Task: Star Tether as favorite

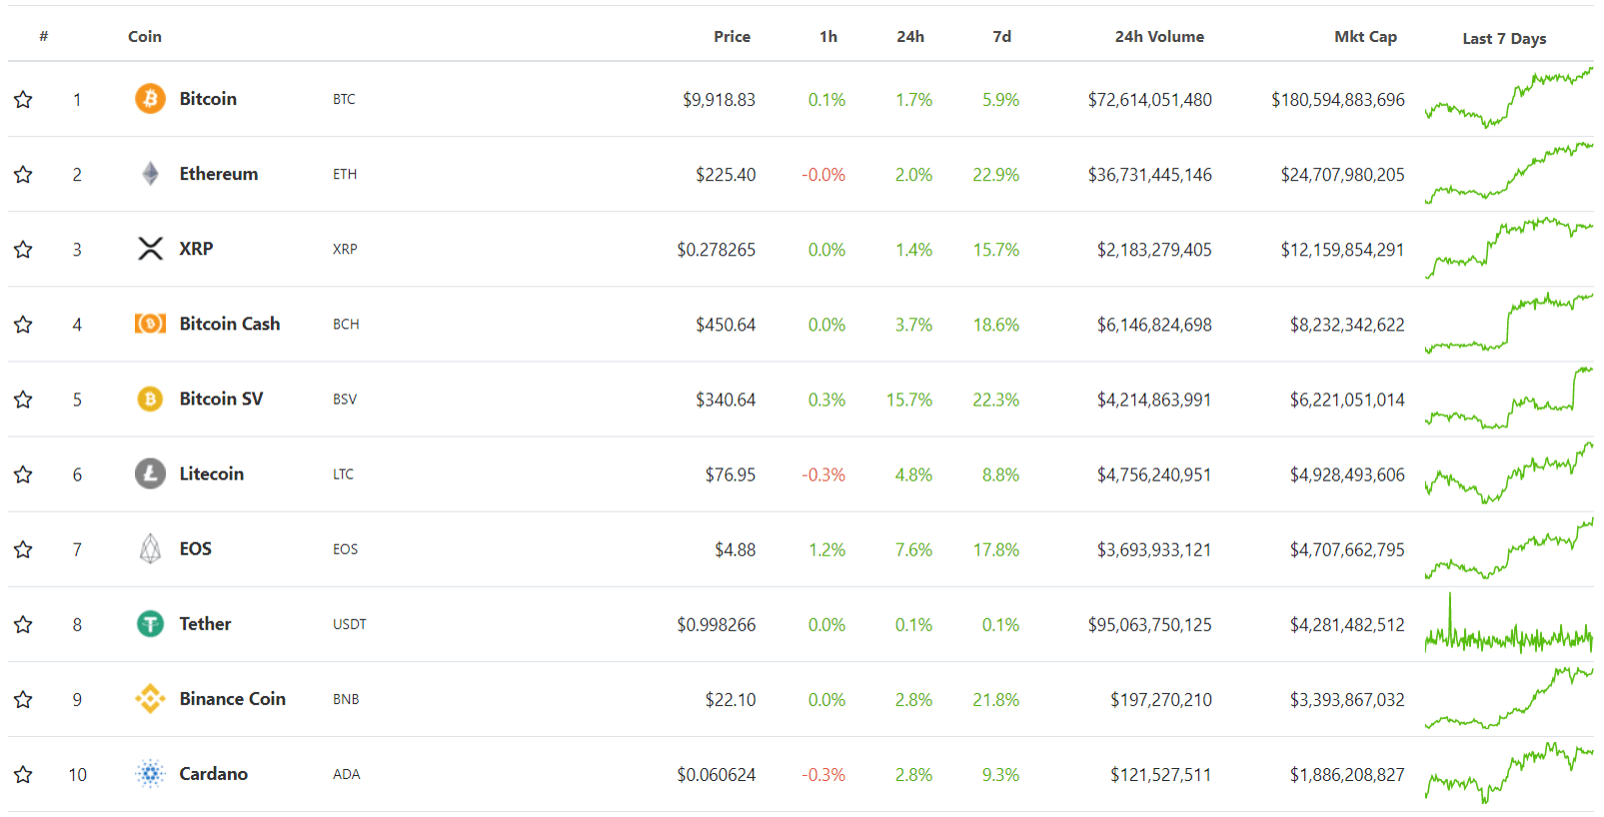Action: 23,624
